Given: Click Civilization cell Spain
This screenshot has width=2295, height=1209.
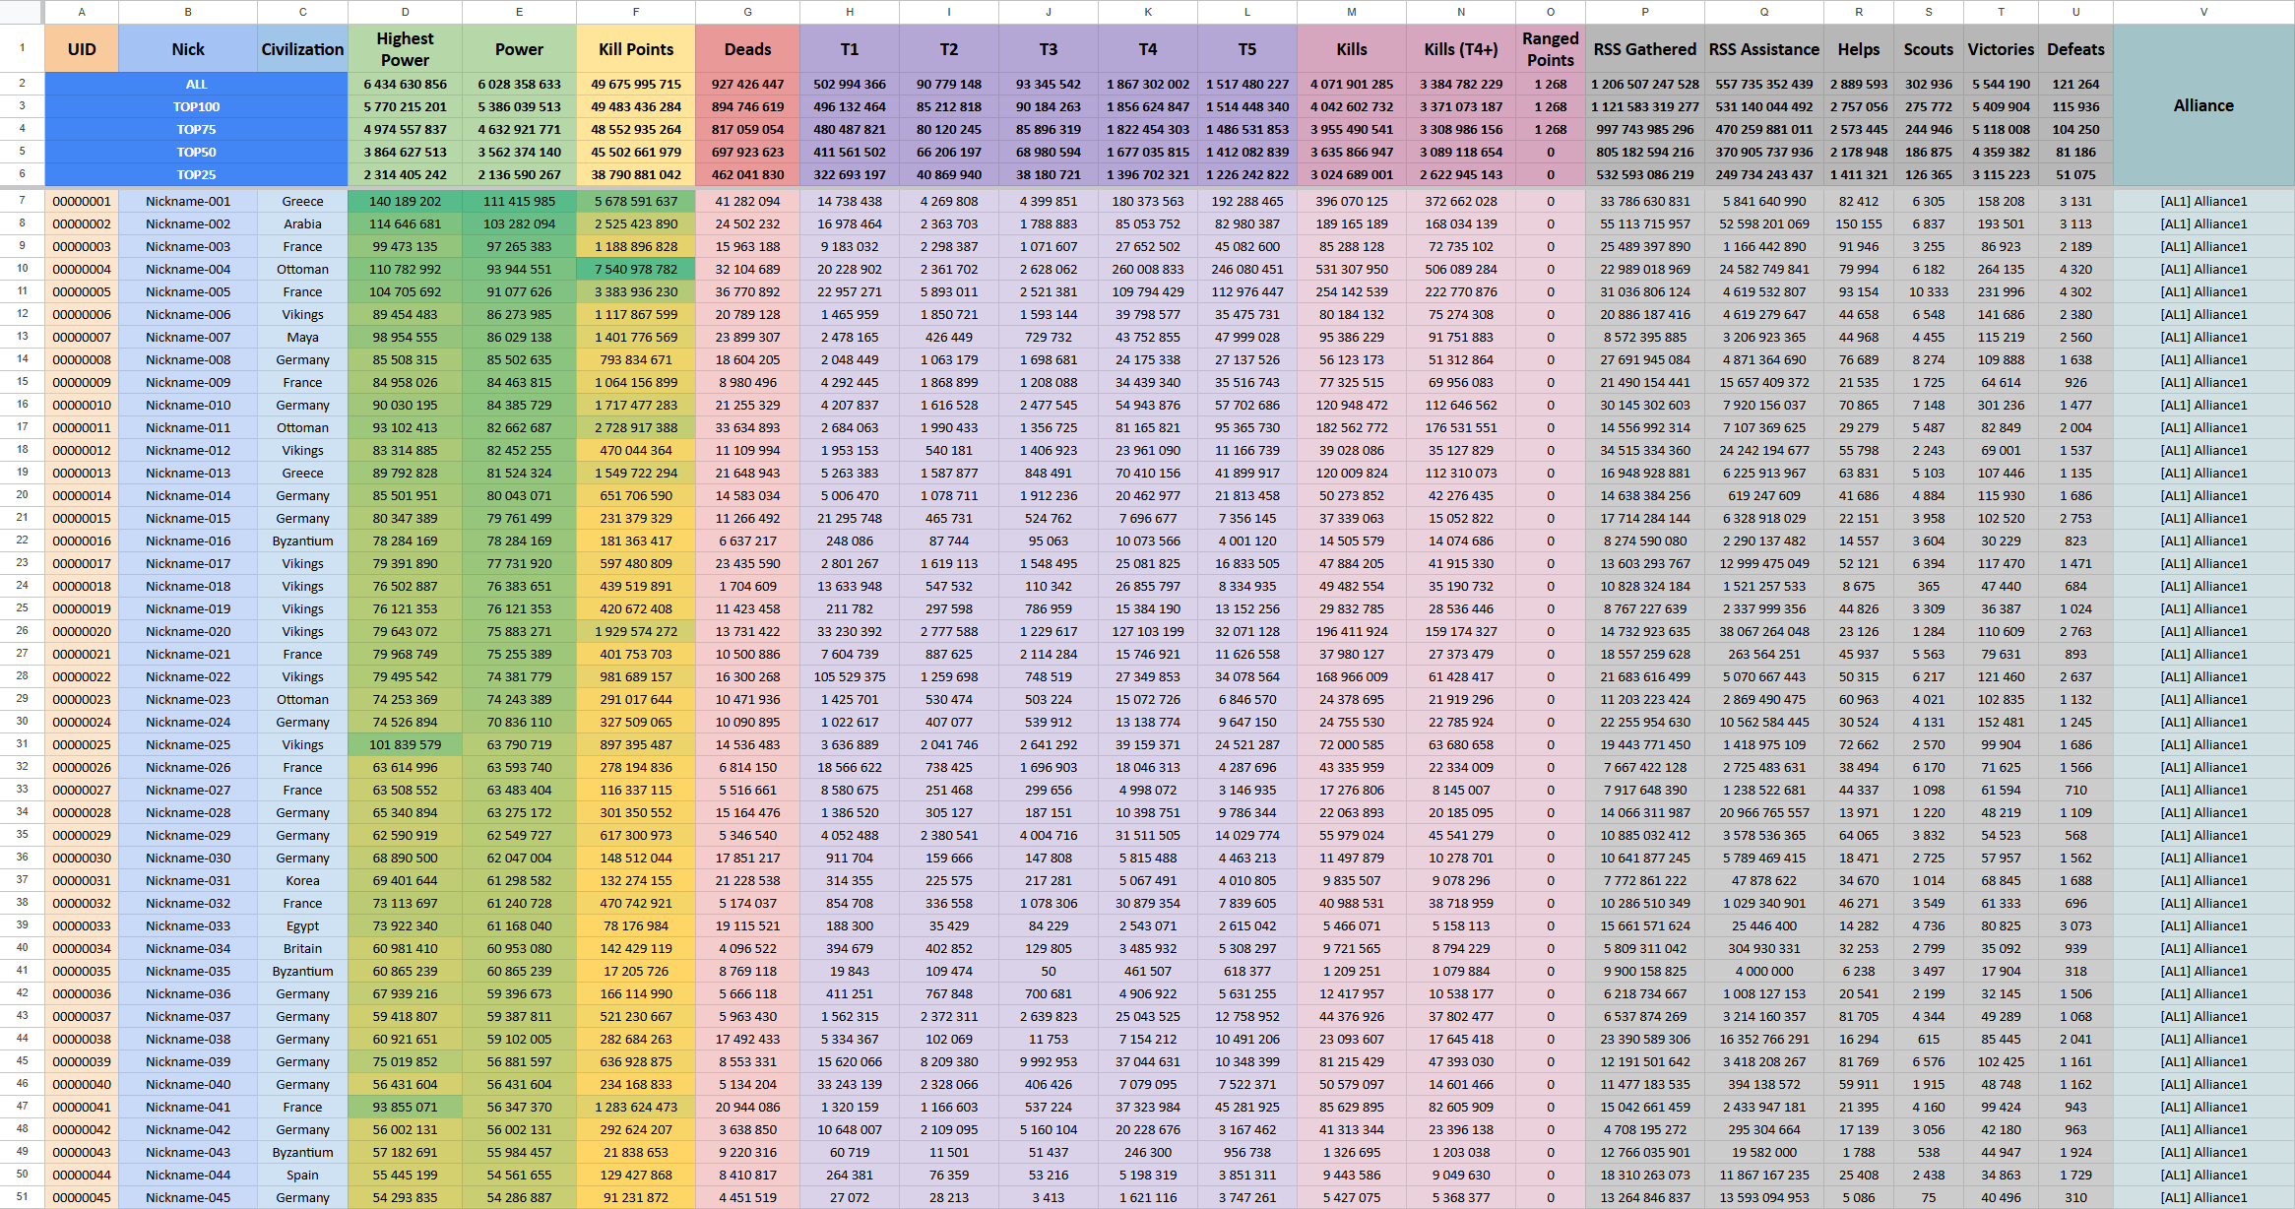Looking at the screenshot, I should click(x=302, y=1175).
